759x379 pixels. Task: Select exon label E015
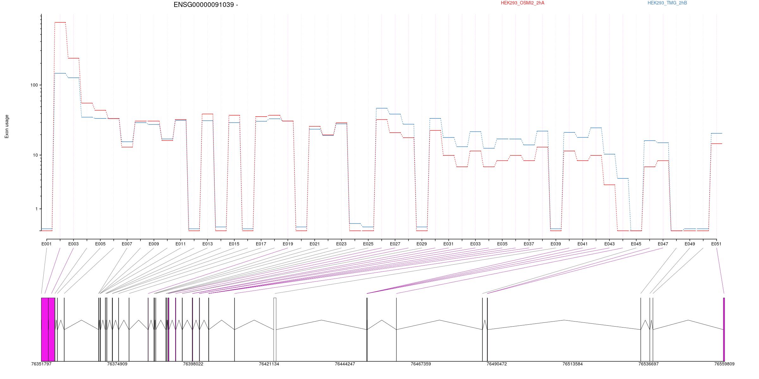pos(234,244)
